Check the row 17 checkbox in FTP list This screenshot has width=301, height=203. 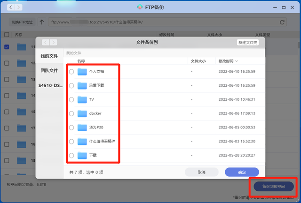point(7,128)
